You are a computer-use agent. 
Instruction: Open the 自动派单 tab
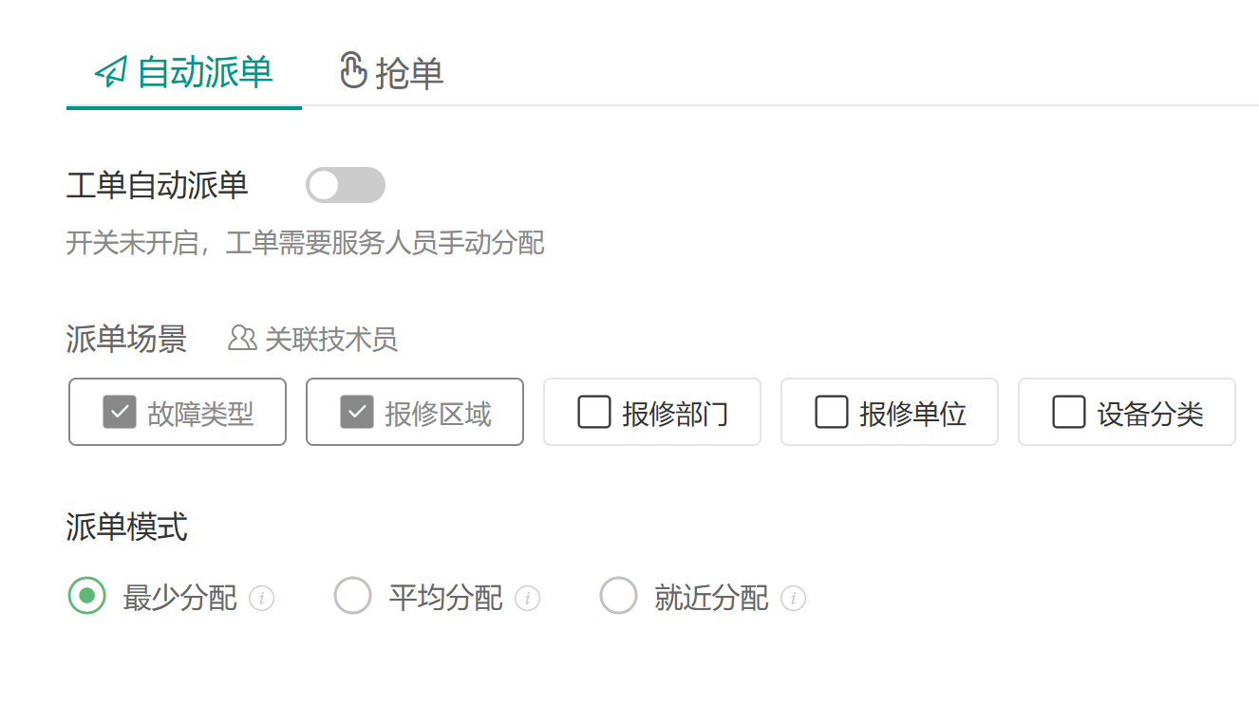[x=184, y=73]
